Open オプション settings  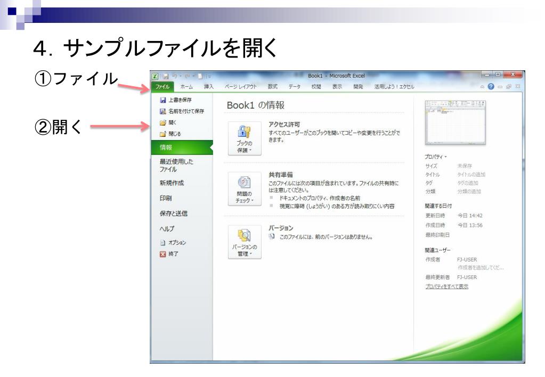click(173, 243)
